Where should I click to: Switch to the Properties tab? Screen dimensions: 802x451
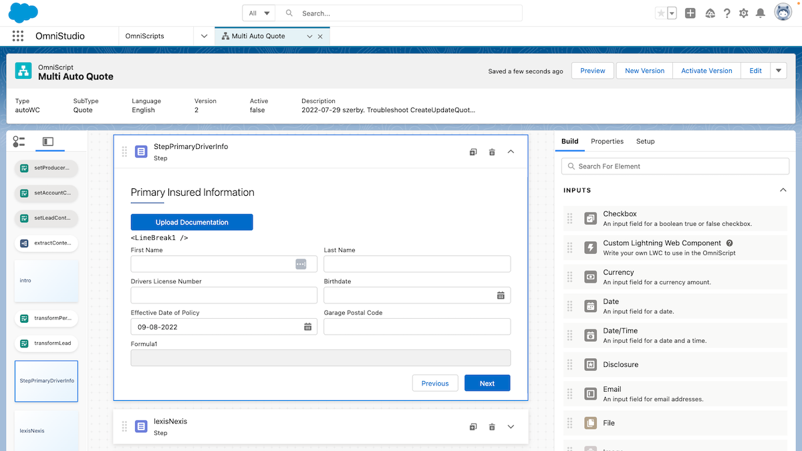pyautogui.click(x=607, y=142)
